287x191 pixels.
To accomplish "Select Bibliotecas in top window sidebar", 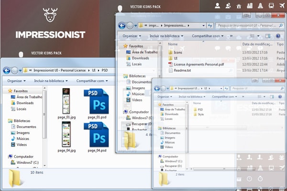I will (134, 76).
